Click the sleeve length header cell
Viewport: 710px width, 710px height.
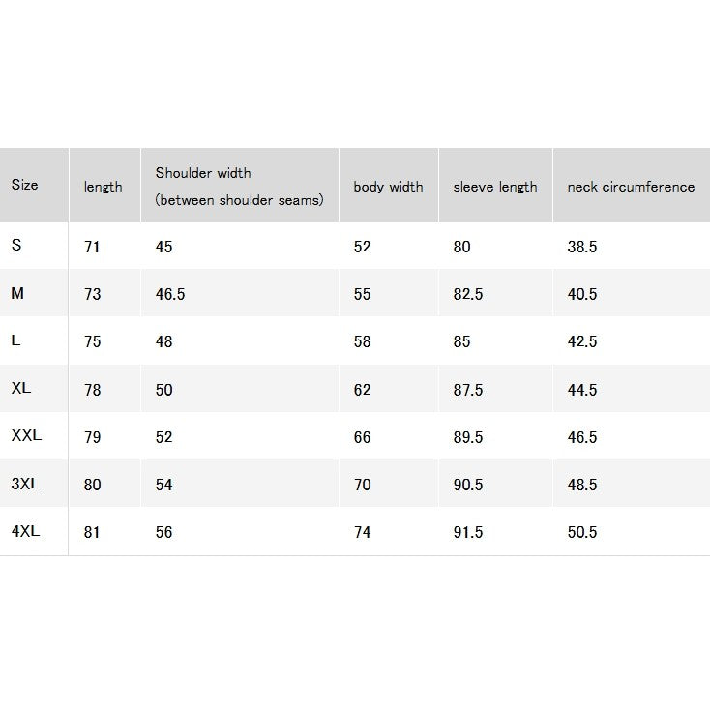pyautogui.click(x=495, y=187)
